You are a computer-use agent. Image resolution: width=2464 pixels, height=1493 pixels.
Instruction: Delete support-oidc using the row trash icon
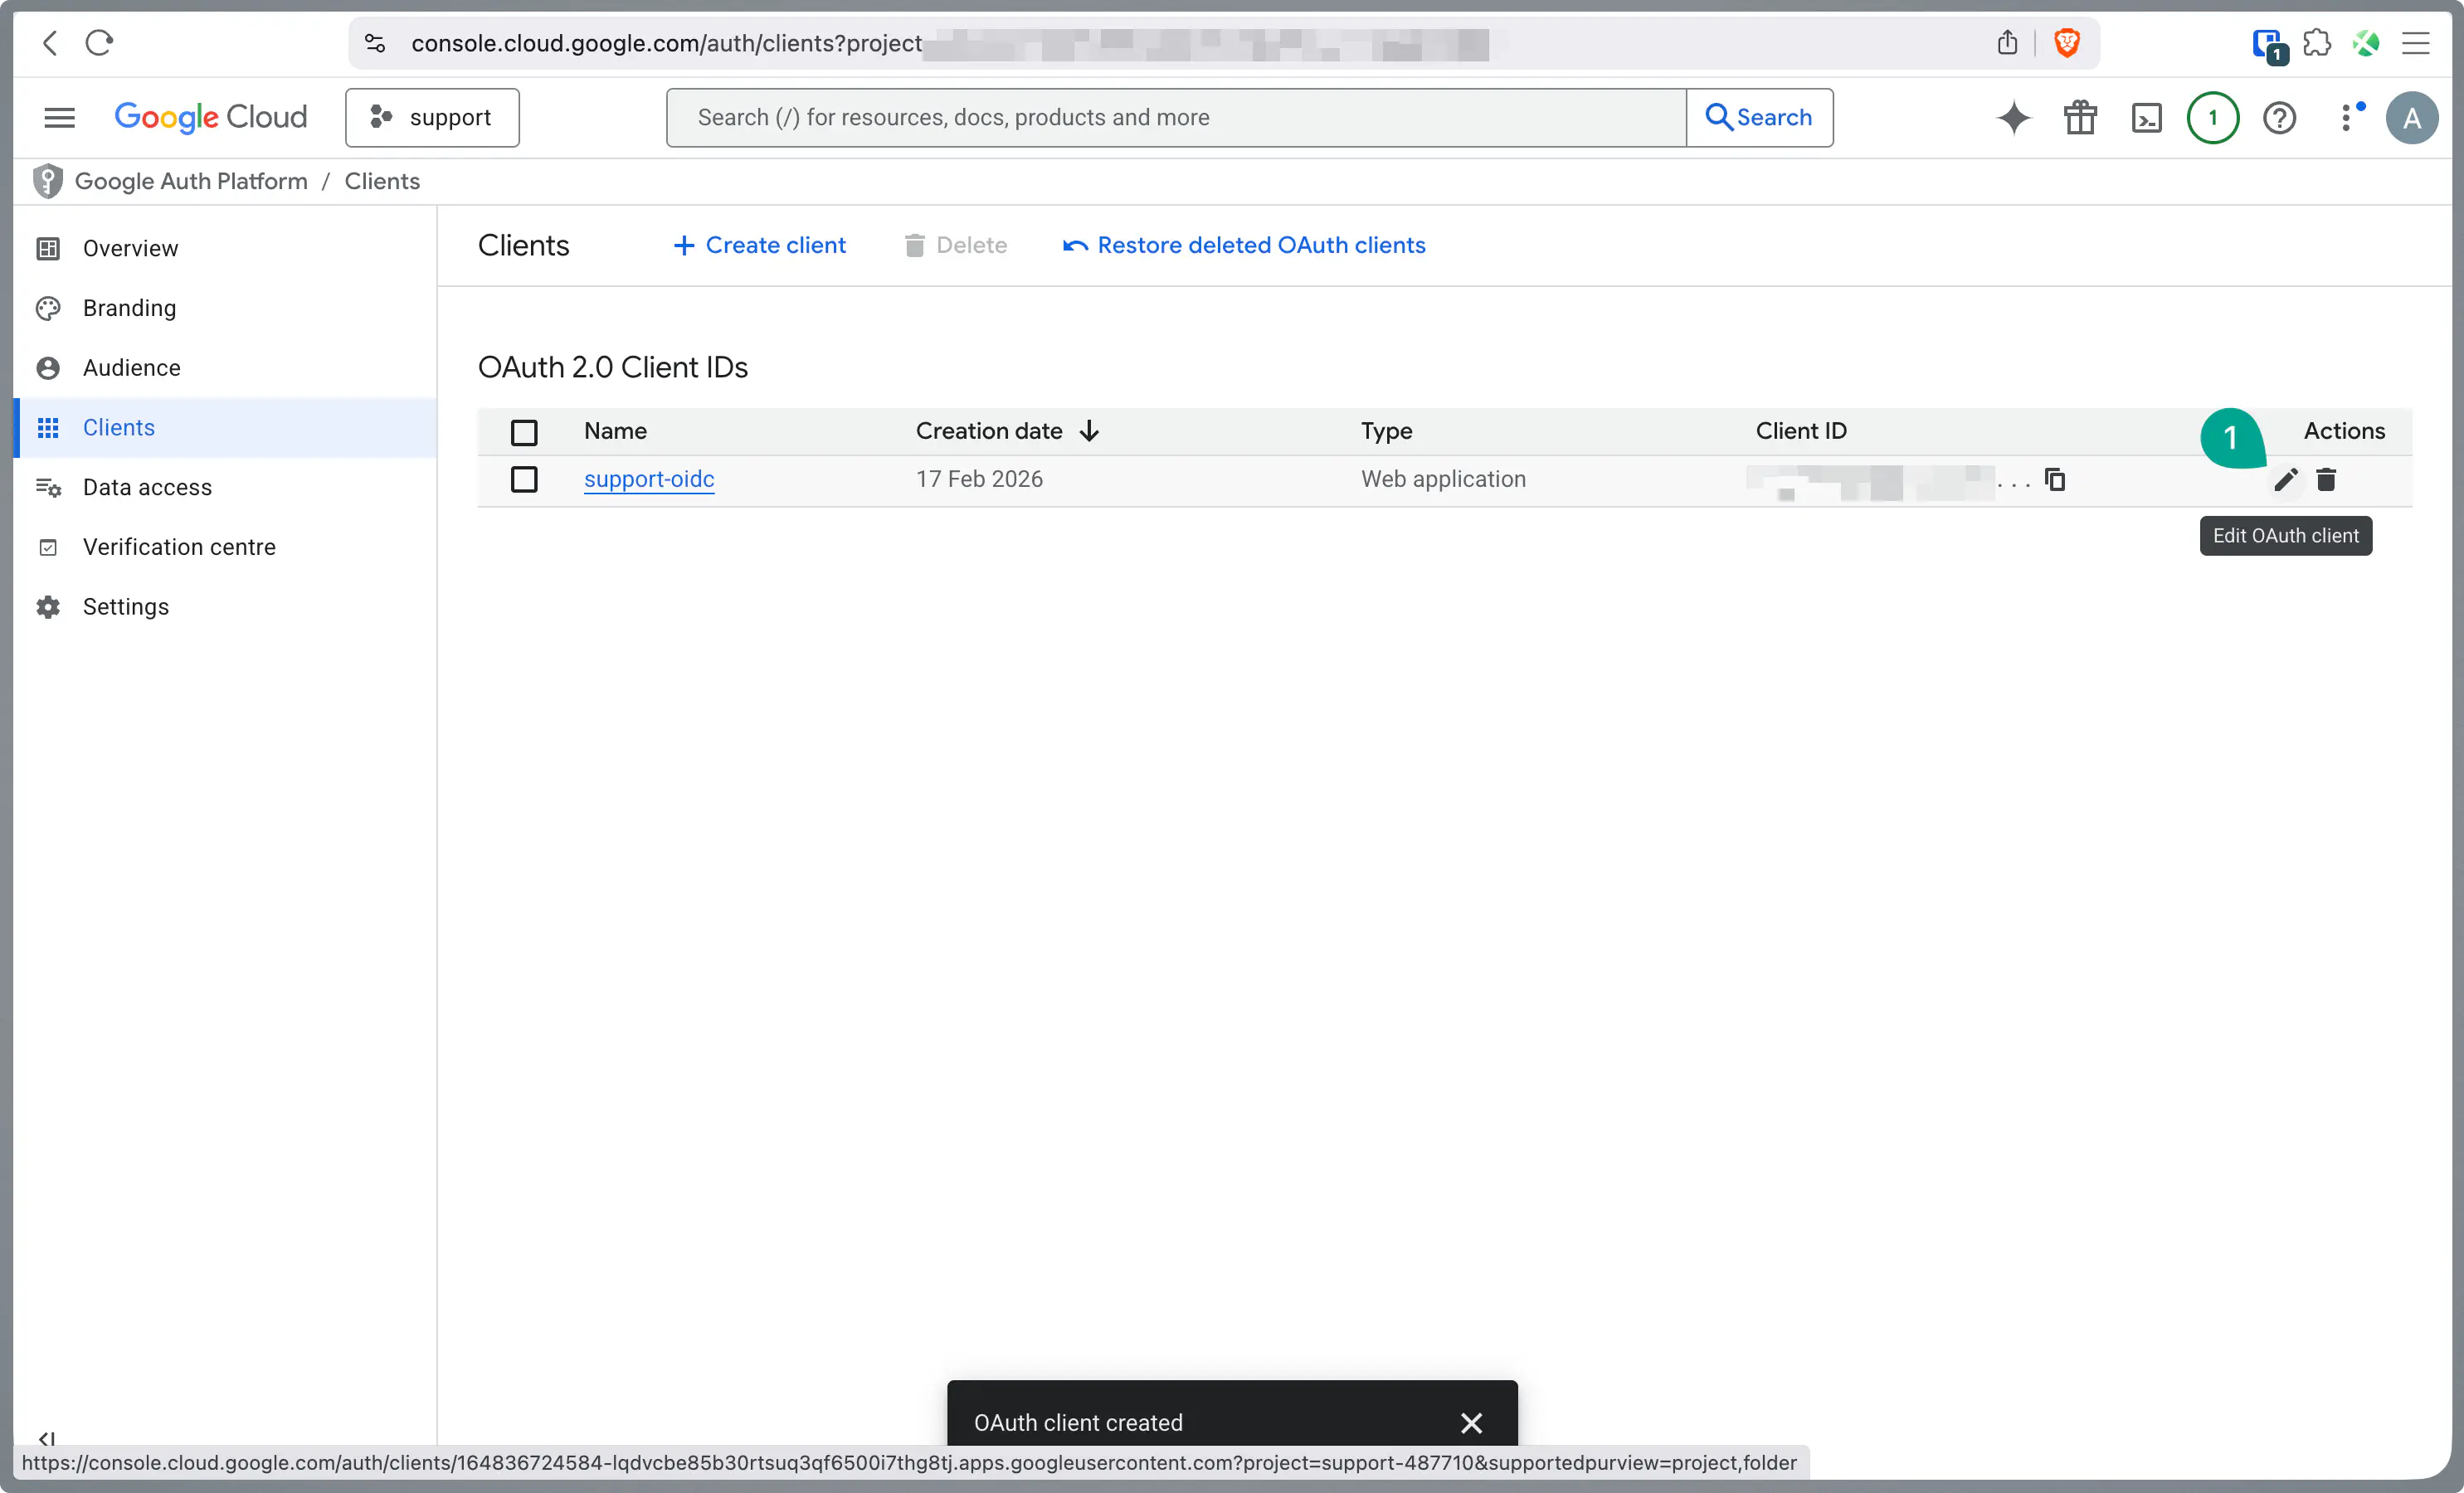[2326, 480]
